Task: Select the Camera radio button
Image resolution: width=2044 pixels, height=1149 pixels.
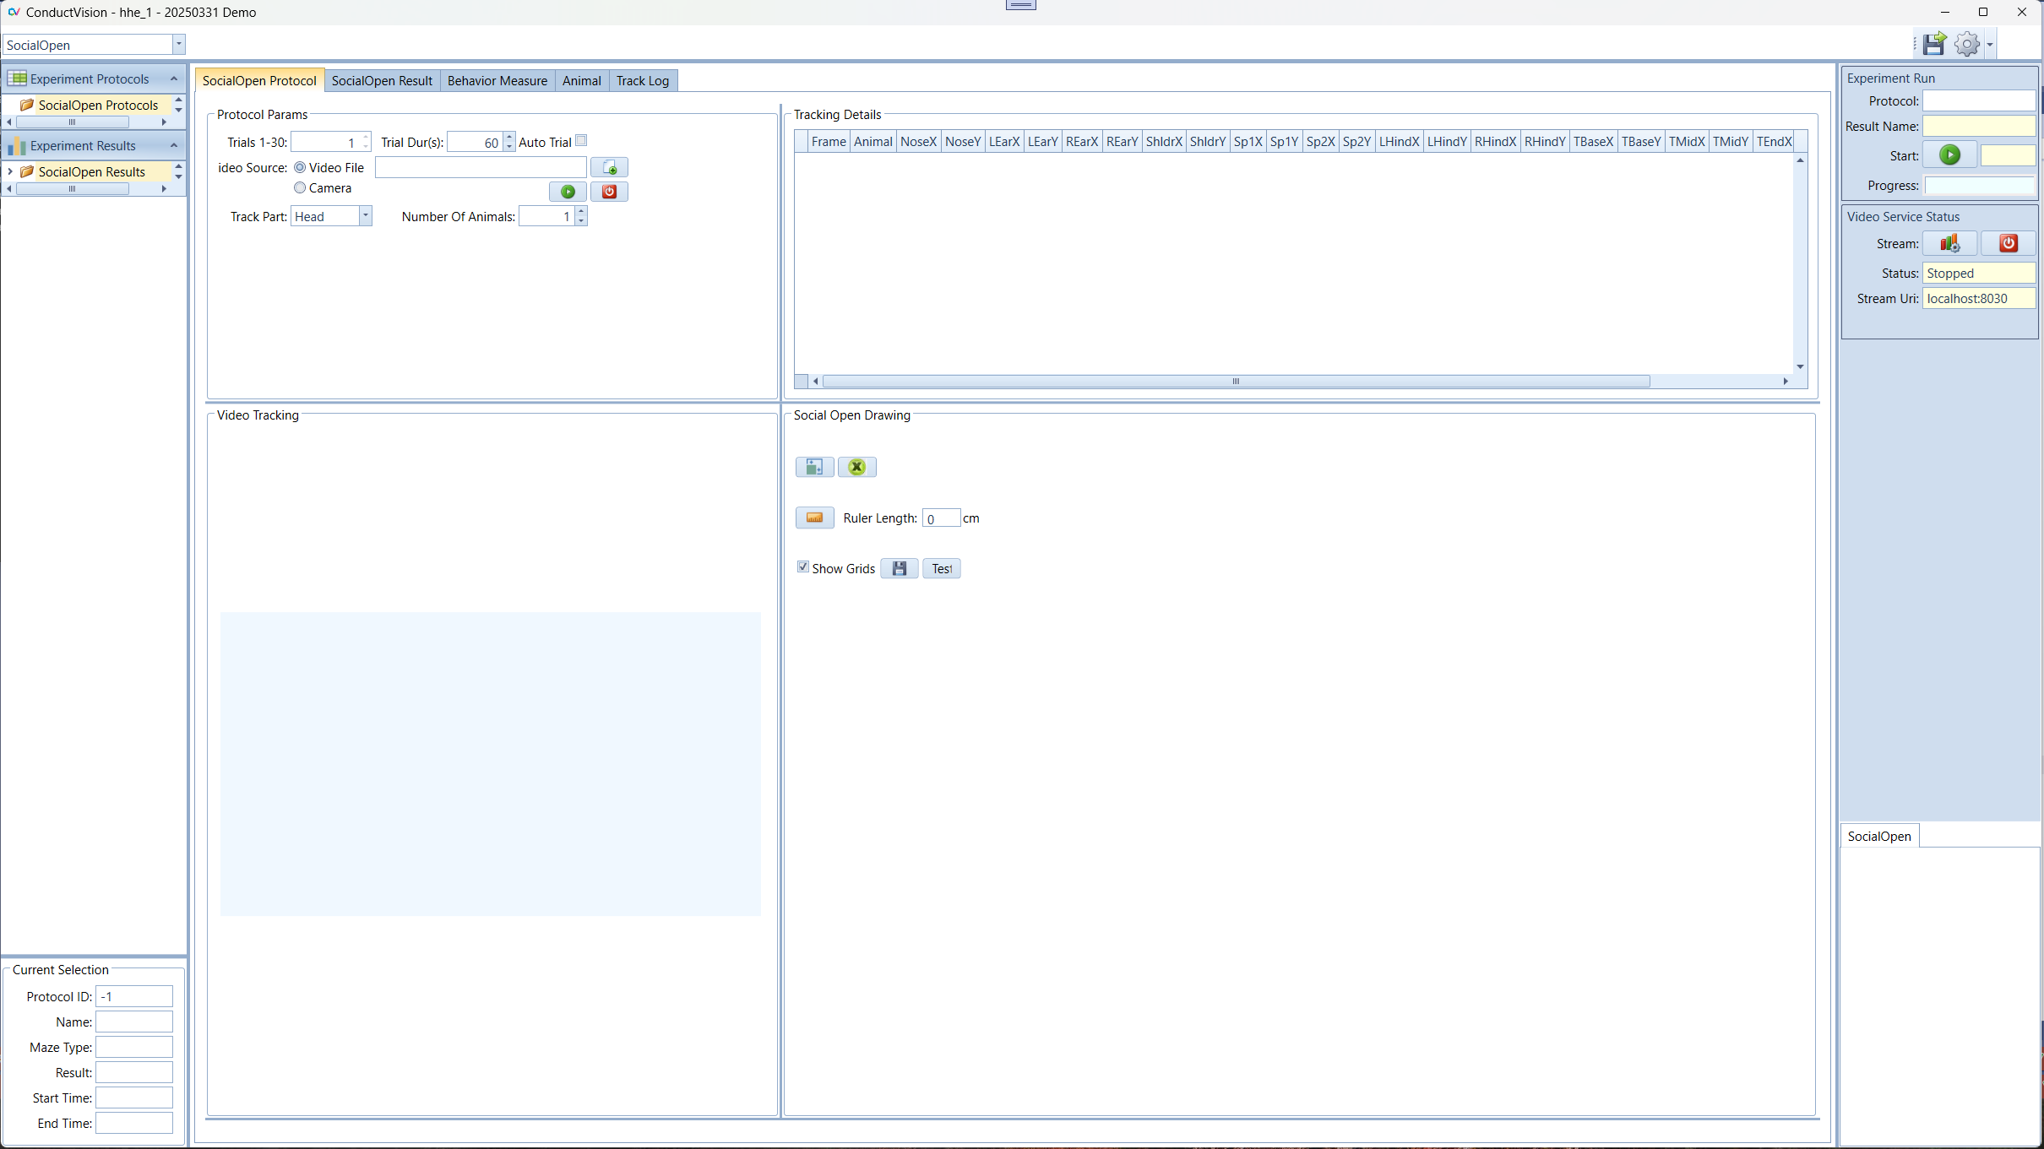Action: tap(300, 187)
